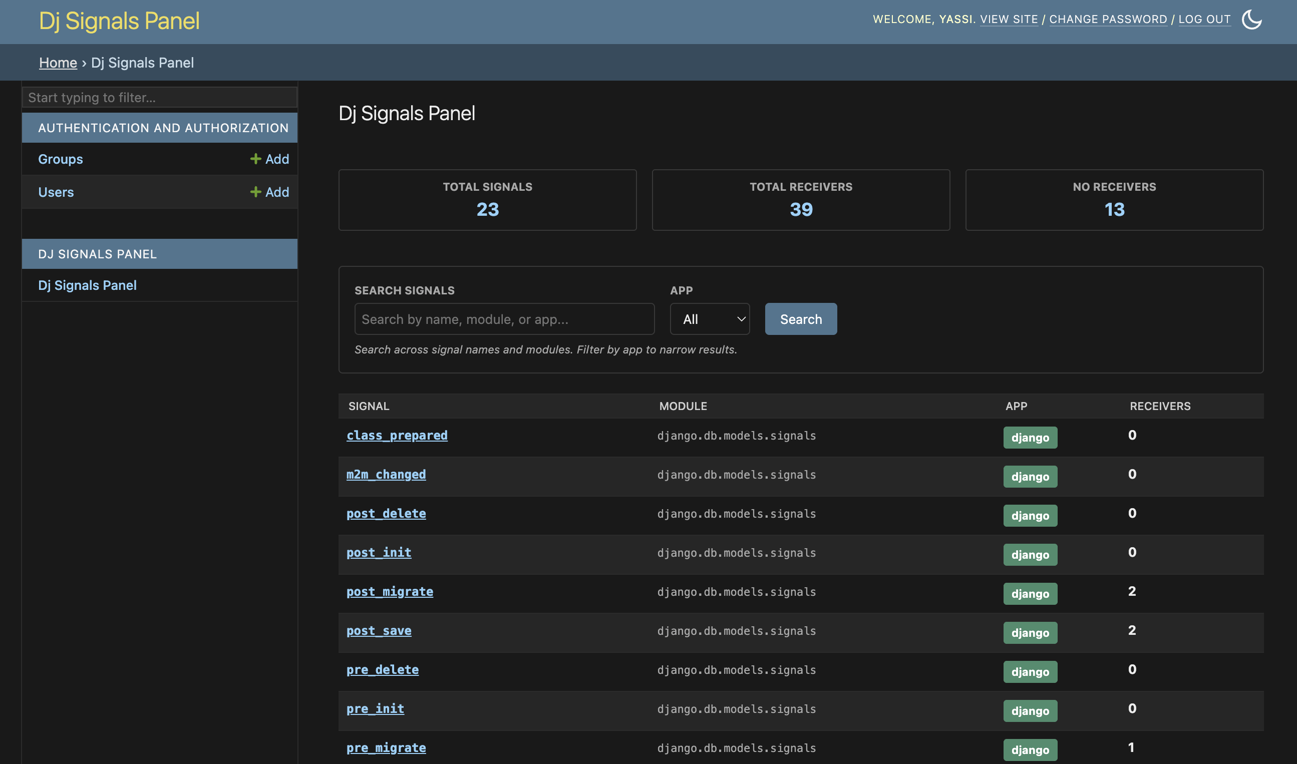Click the Authentication and Authorization section header
Image resolution: width=1297 pixels, height=764 pixels.
[x=163, y=128]
